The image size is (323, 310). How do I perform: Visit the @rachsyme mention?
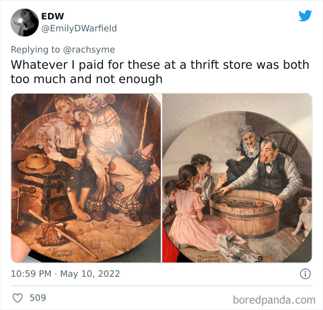pos(89,50)
